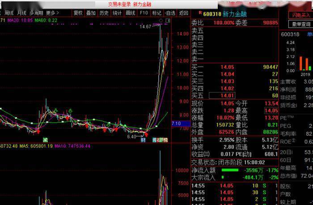This screenshot has width=313, height=205.
Task: Open F10 company information
Action: (144, 13)
